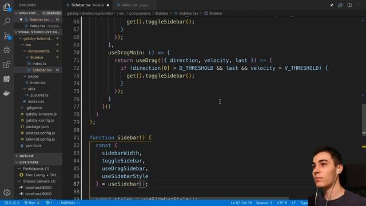
Task: Open the Source Control view
Action: [x=7, y=36]
